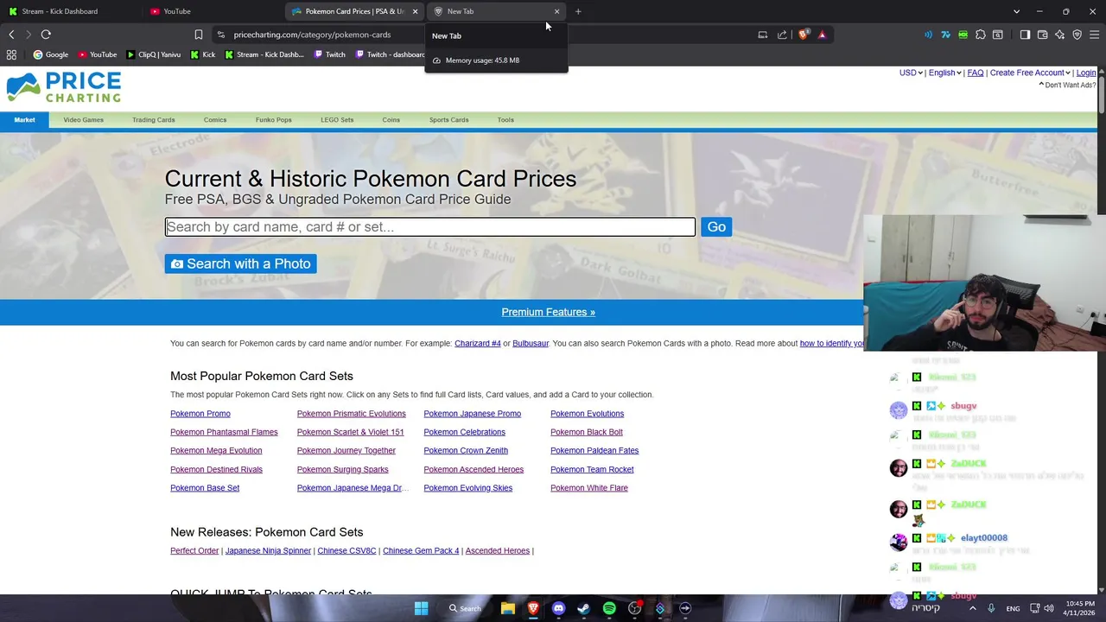1106x622 pixels.
Task: Open the Pokemon Team Rocket set link
Action: tap(592, 469)
